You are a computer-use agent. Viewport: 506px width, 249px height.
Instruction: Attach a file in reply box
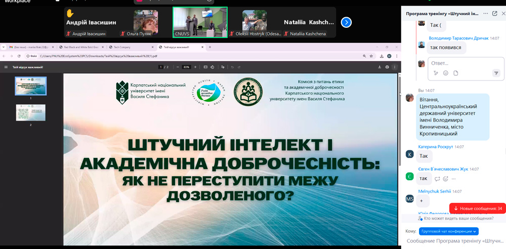[x=456, y=73]
